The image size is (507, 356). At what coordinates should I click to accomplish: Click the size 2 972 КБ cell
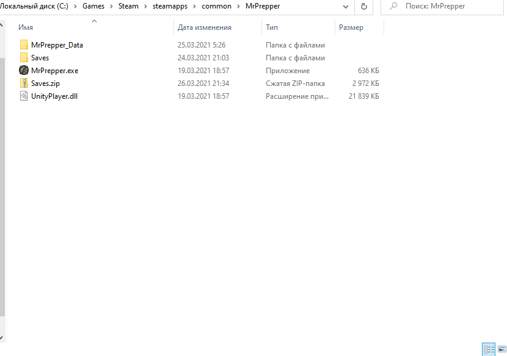(x=366, y=84)
